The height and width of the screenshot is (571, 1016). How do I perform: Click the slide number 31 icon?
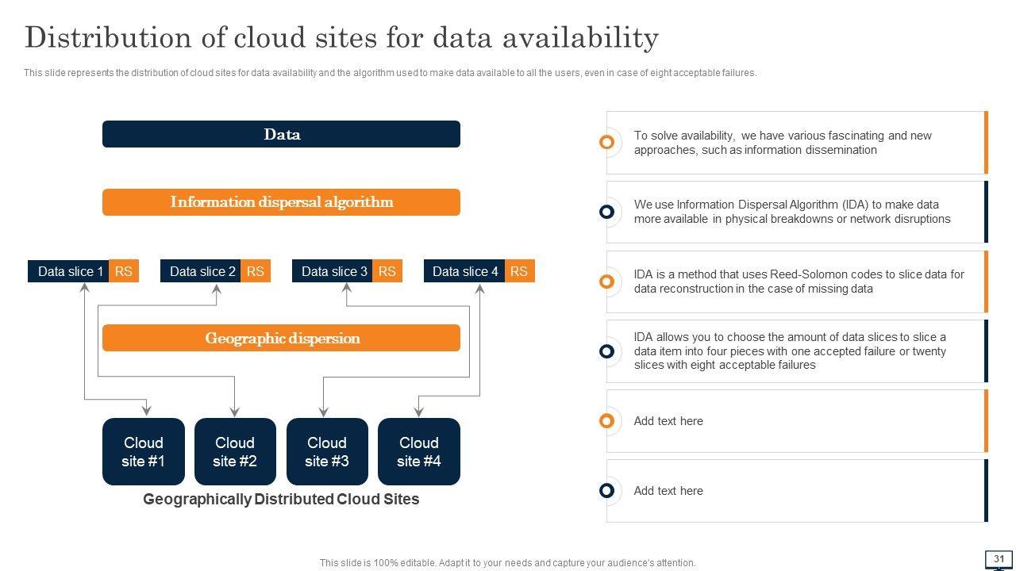coord(999,559)
